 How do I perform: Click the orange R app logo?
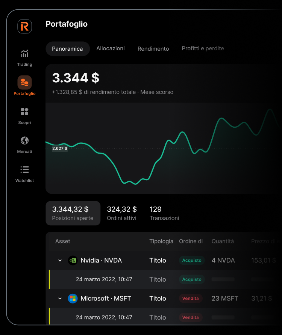[24, 27]
